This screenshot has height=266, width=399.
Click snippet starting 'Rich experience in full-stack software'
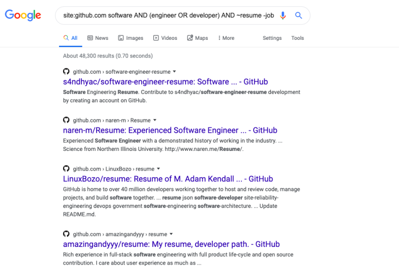(x=178, y=258)
